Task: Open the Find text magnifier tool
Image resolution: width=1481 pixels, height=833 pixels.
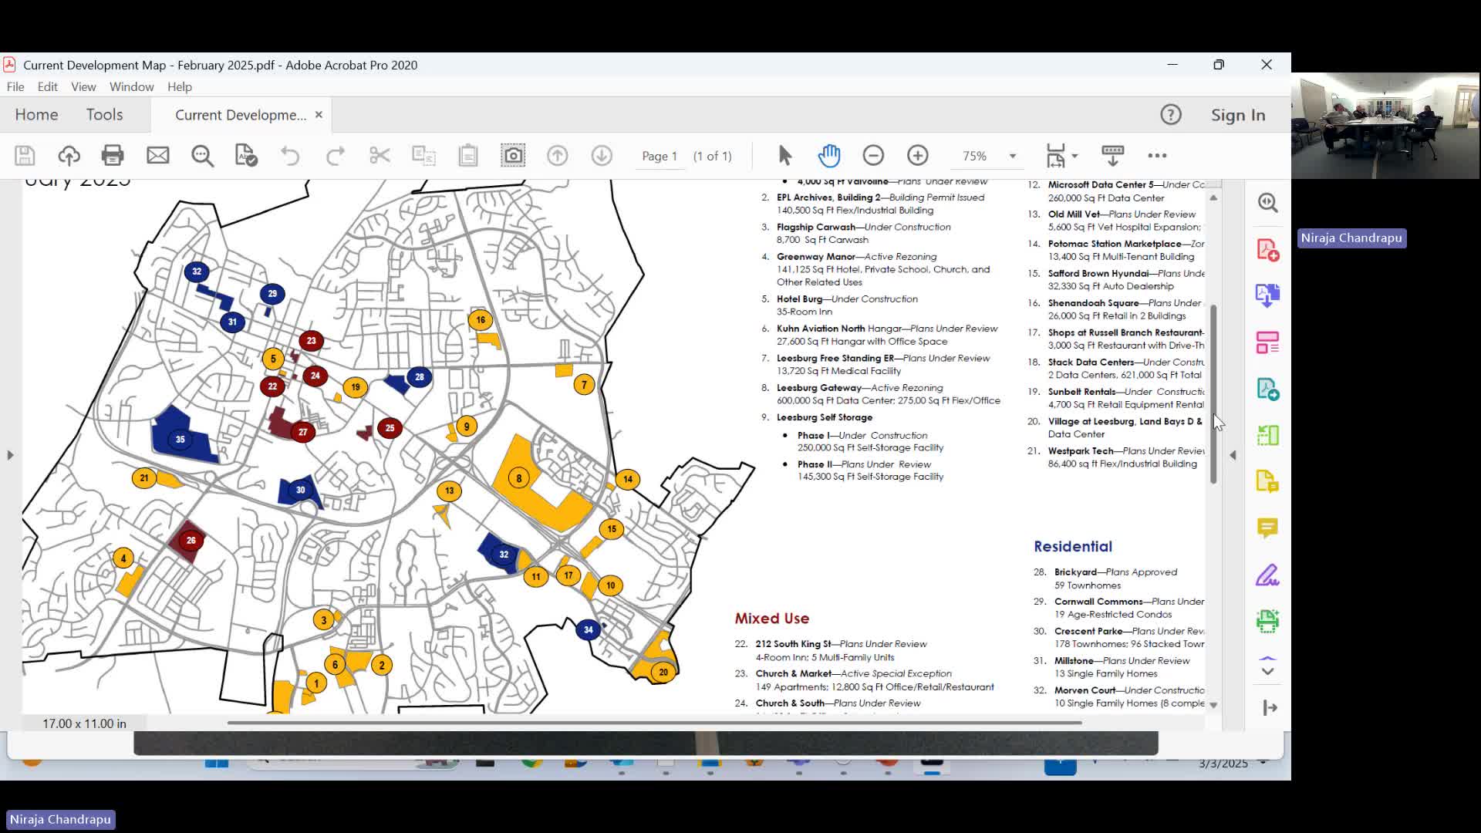Action: pyautogui.click(x=202, y=156)
